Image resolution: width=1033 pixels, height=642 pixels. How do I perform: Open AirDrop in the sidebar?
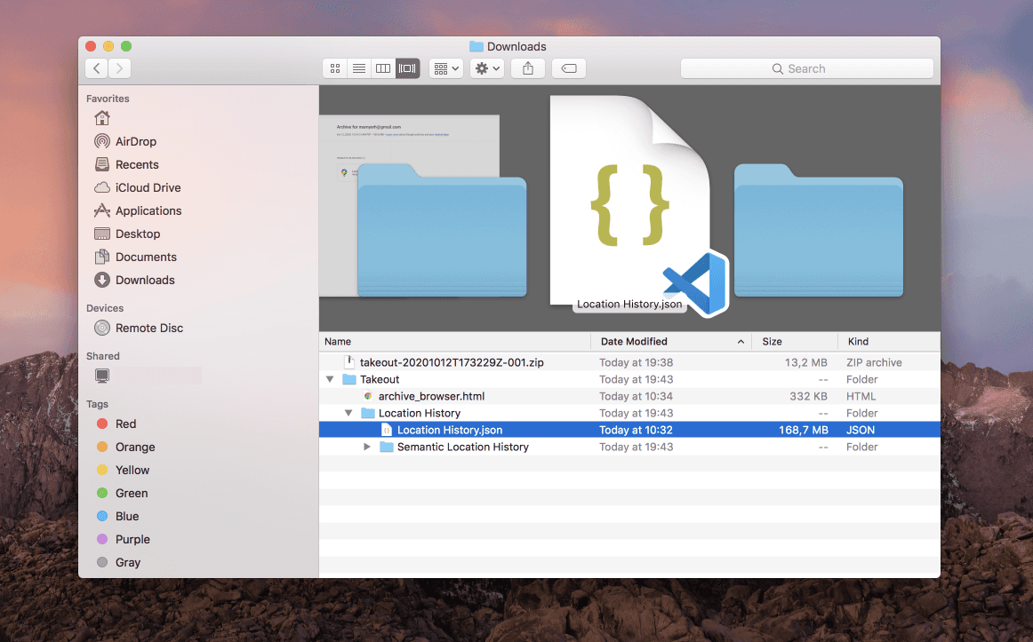point(135,141)
